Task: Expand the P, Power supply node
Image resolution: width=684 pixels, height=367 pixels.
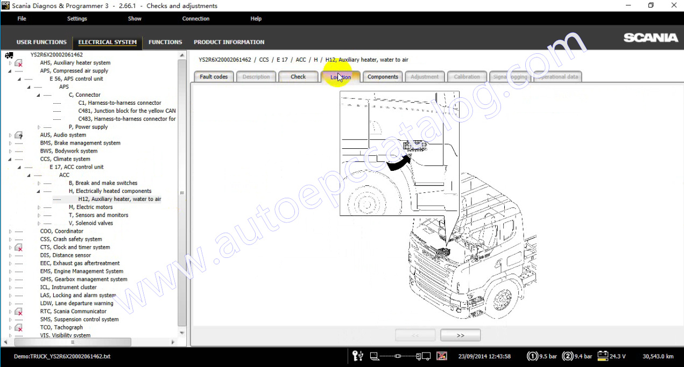Action: (39, 127)
